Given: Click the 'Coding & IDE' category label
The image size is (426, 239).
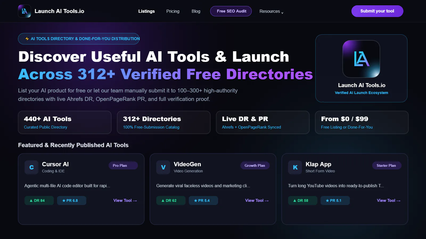Looking at the screenshot, I should [53, 171].
